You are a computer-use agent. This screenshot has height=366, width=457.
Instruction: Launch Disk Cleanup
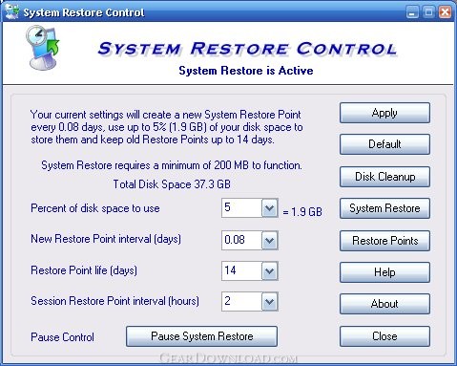coord(384,177)
